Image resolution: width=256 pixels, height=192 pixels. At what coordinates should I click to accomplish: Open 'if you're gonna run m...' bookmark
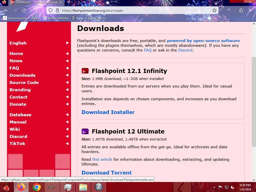pos(89,18)
